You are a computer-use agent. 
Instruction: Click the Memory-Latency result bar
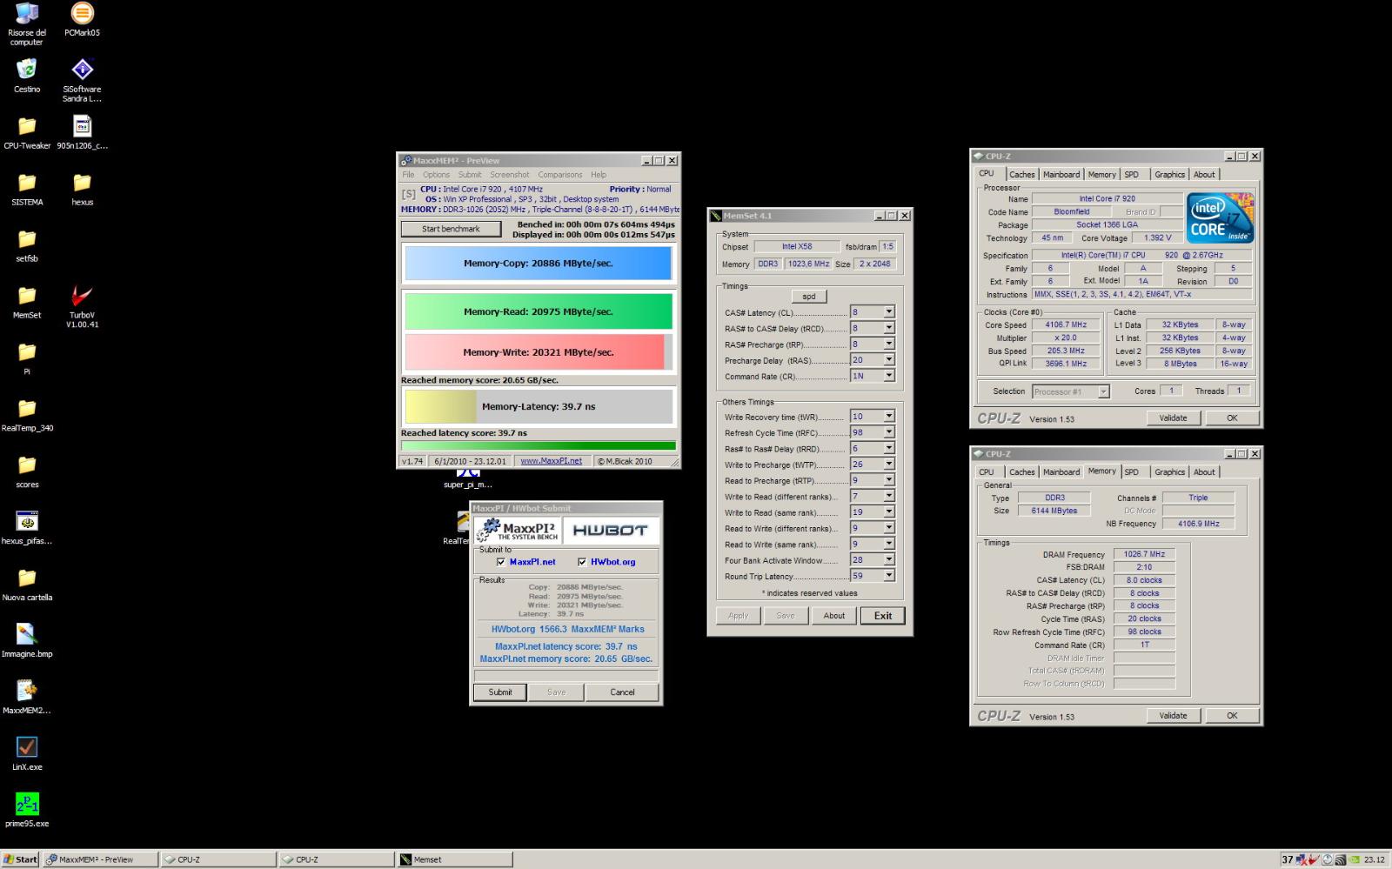(538, 406)
